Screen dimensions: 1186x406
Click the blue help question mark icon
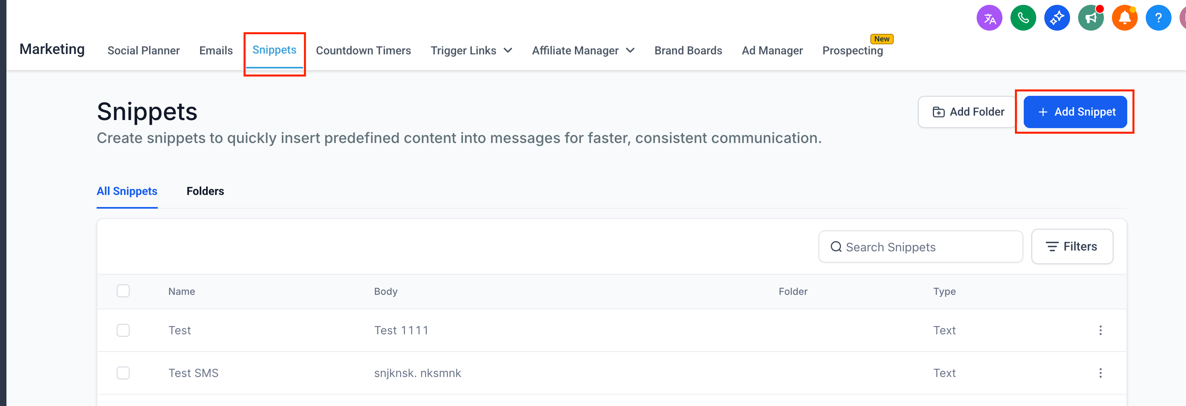(x=1158, y=19)
